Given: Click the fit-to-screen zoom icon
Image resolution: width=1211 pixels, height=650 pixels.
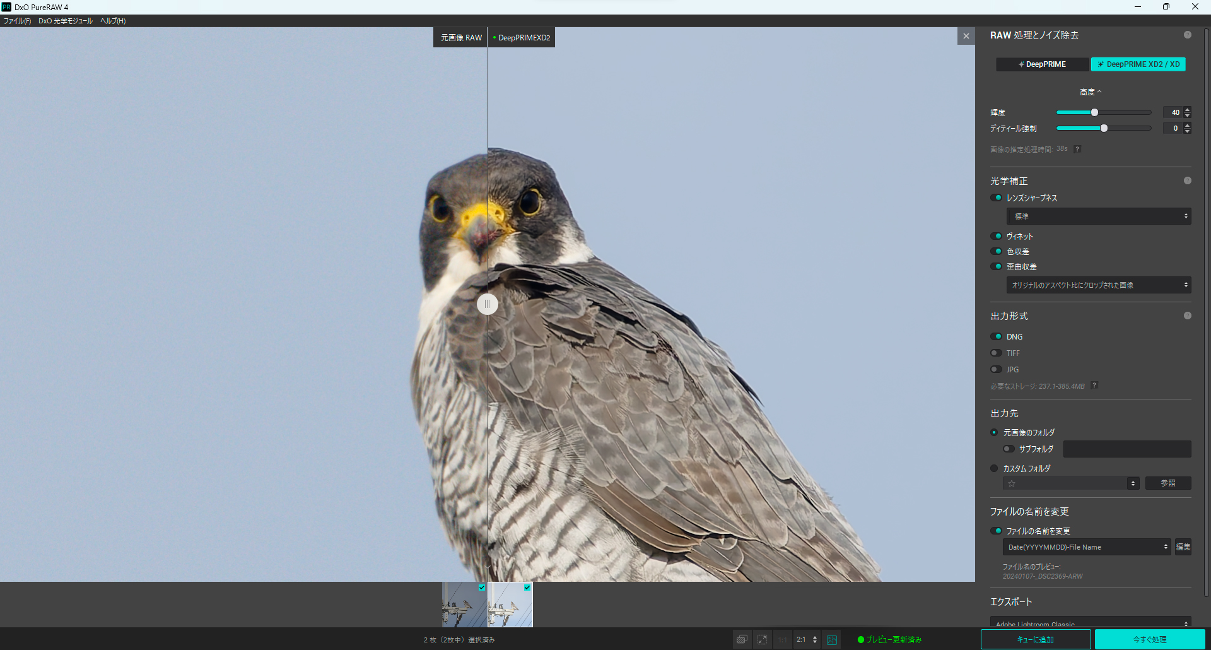Looking at the screenshot, I should tap(762, 639).
